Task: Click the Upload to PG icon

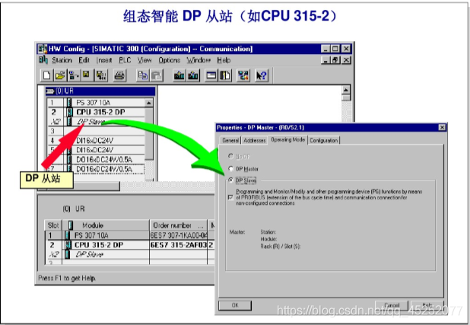Action: point(192,75)
